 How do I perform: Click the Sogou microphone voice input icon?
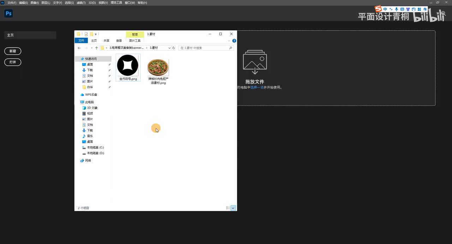pyautogui.click(x=397, y=9)
